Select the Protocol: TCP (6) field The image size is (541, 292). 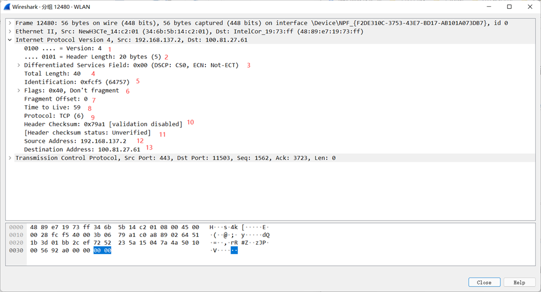(x=54, y=116)
